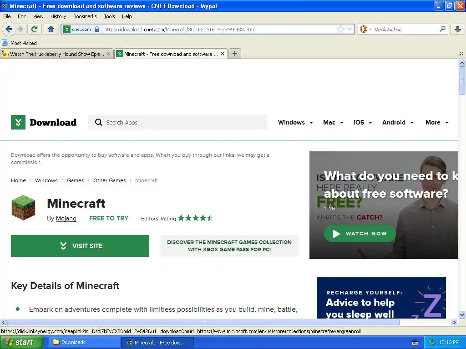Open the Games breadcrumb link
This screenshot has height=349, width=466.
coord(76,180)
